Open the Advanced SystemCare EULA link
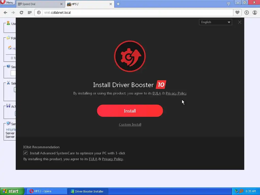 pos(93,159)
